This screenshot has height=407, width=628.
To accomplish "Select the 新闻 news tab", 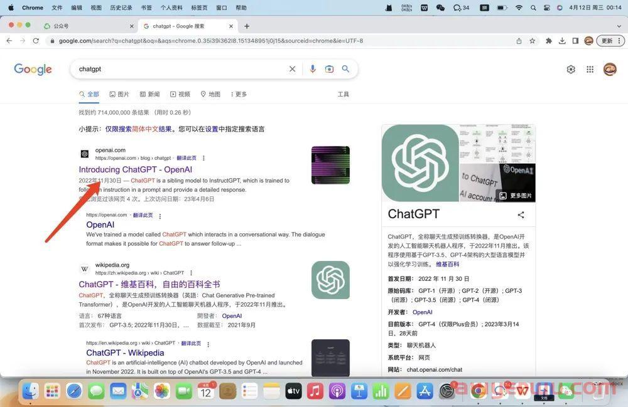I will pos(150,94).
